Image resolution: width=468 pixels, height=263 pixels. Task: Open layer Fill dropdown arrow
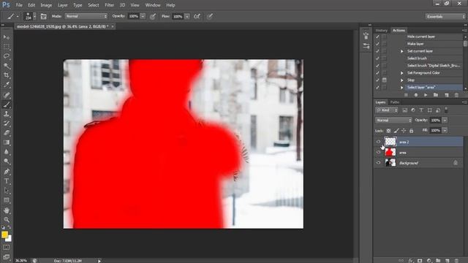(x=445, y=131)
